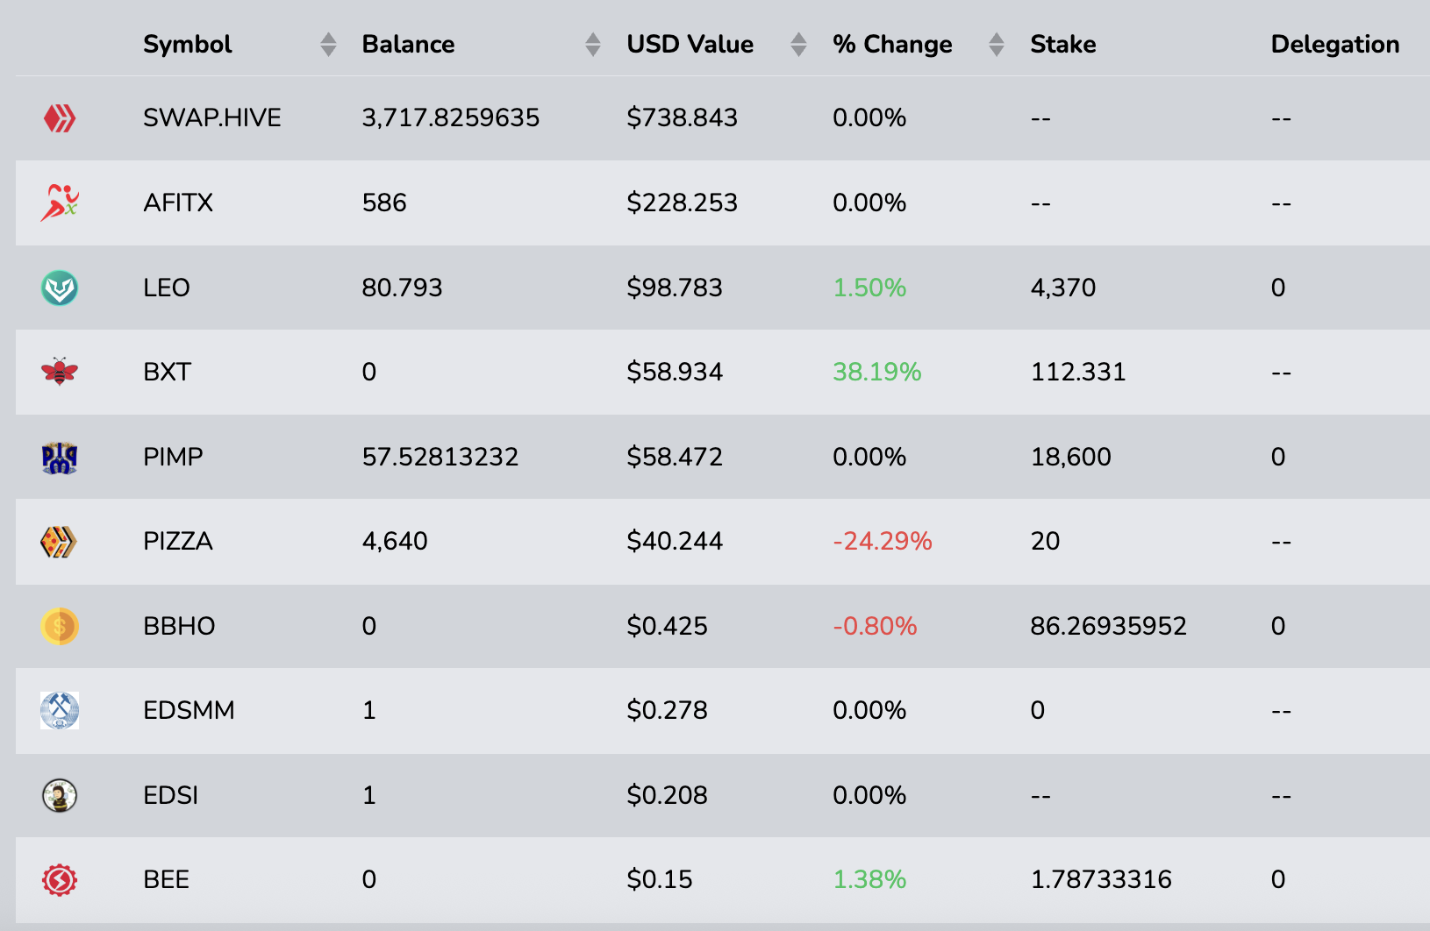Screen dimensions: 1430x931
Task: Select the LEO lion logo icon
Action: tap(60, 288)
